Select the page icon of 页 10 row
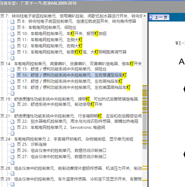This screenshot has width=185, height=187. point(12,34)
